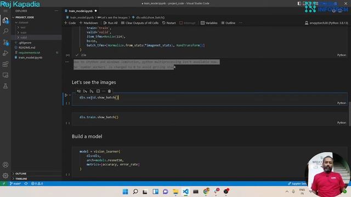Open File Explorer from the taskbar
Screen dimensions: 351x197
pyautogui.click(x=175, y=192)
